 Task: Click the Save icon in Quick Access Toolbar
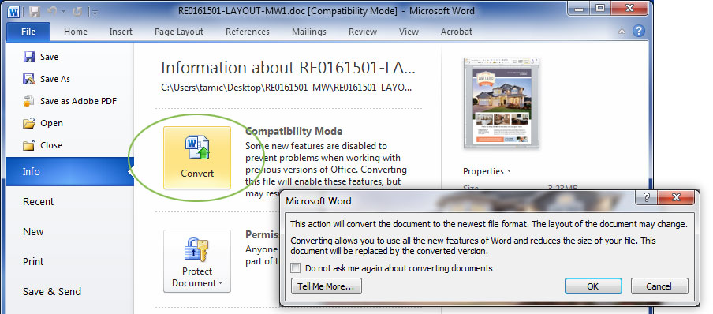click(35, 11)
